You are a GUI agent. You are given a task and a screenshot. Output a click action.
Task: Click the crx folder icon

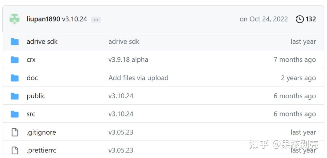(15, 60)
